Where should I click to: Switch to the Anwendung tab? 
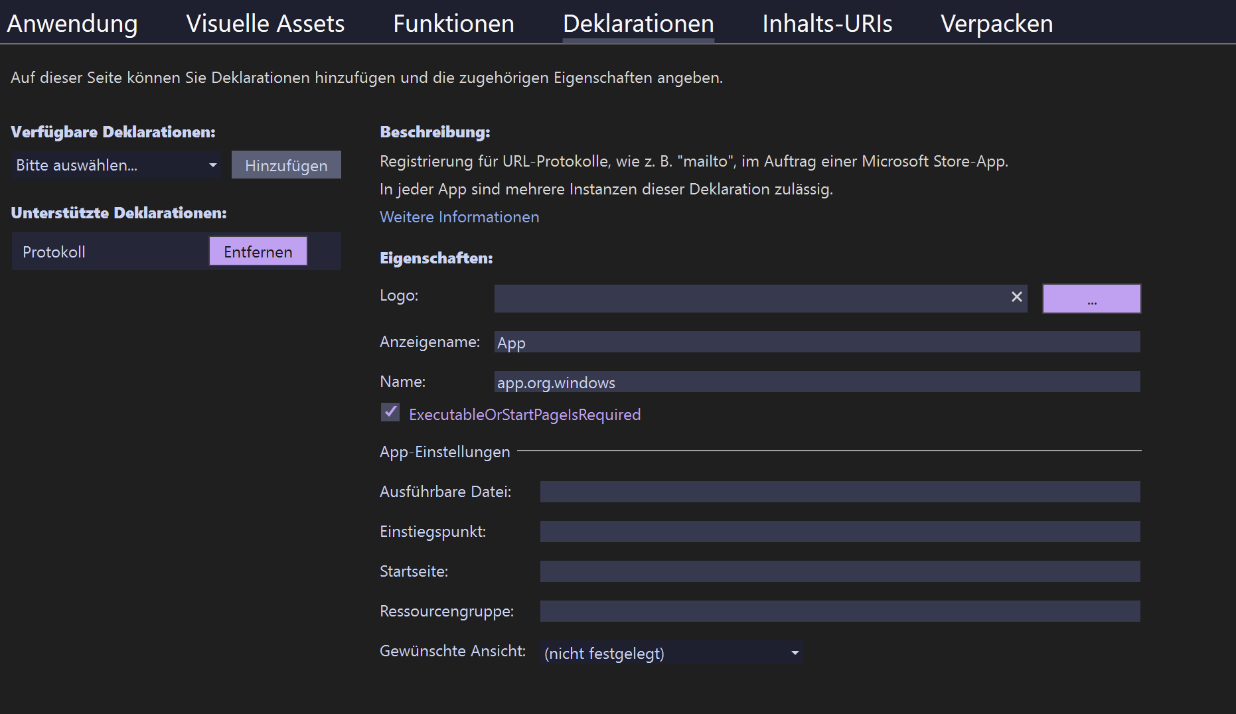[x=72, y=23]
